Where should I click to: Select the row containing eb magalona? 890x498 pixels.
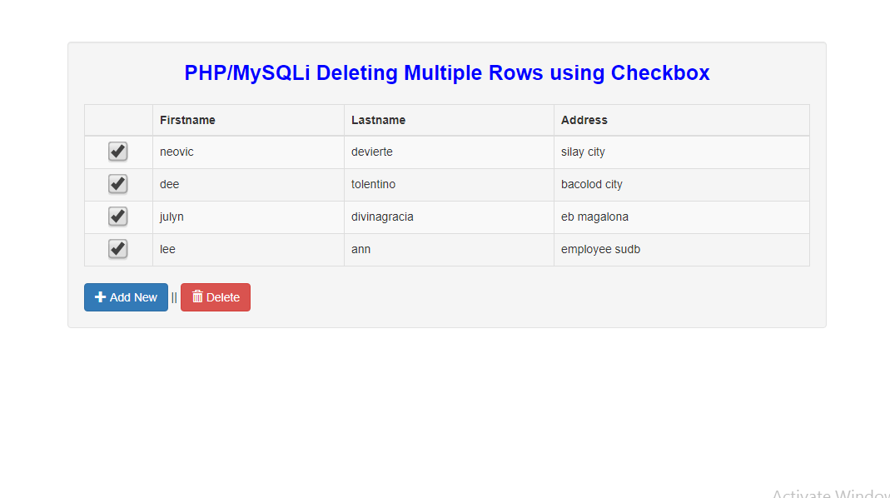coord(594,217)
